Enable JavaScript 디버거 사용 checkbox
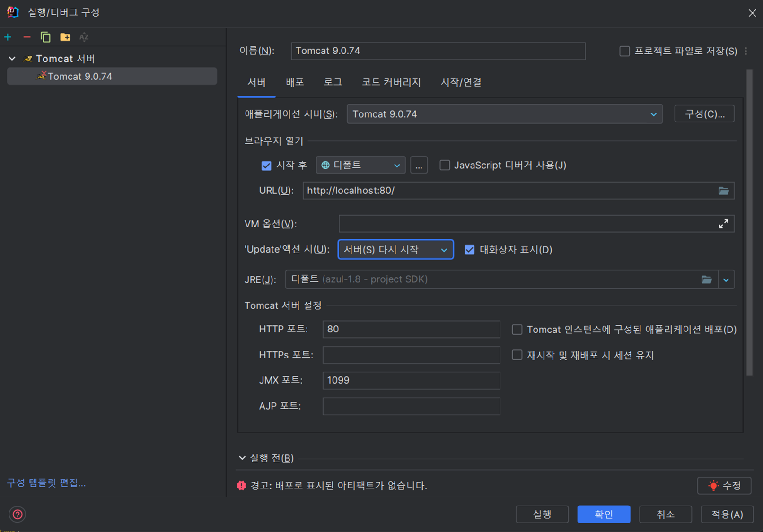 445,165
